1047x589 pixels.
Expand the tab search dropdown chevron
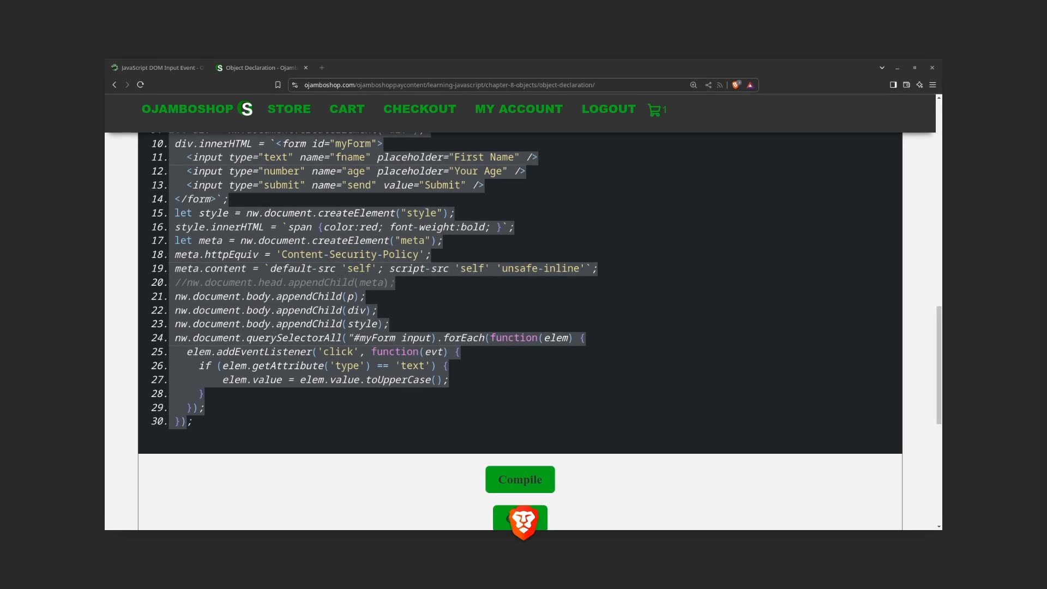point(882,68)
